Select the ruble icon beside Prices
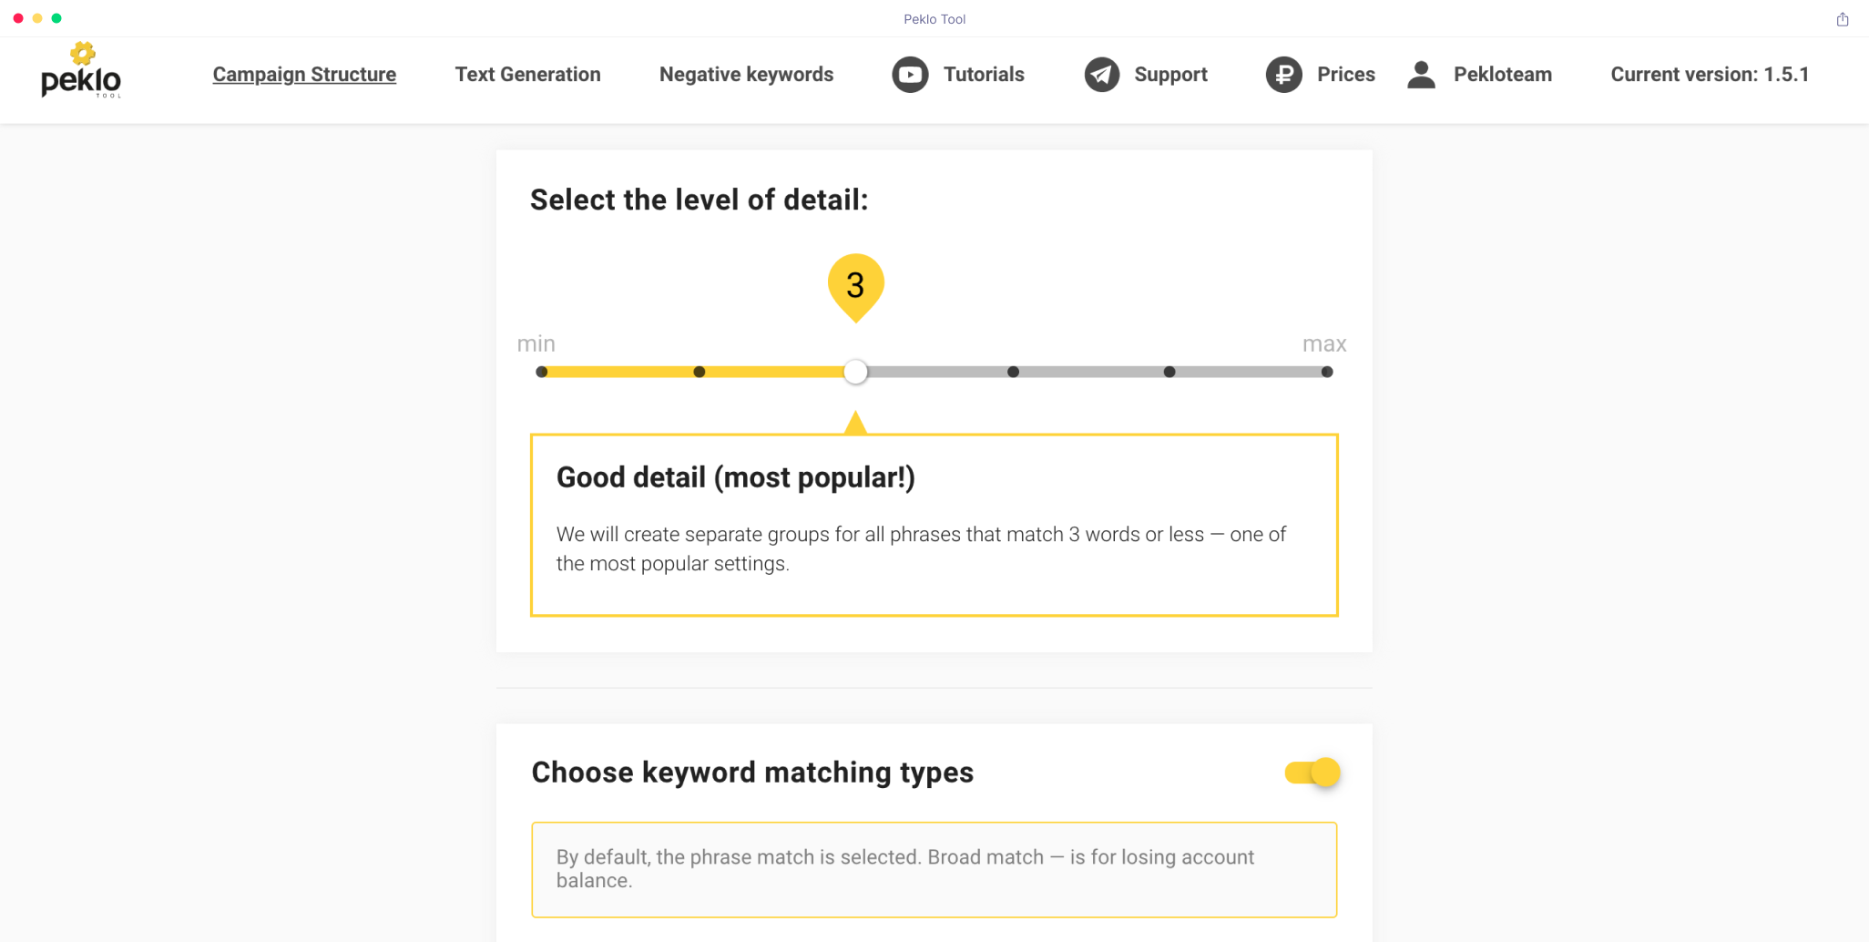 (x=1284, y=75)
